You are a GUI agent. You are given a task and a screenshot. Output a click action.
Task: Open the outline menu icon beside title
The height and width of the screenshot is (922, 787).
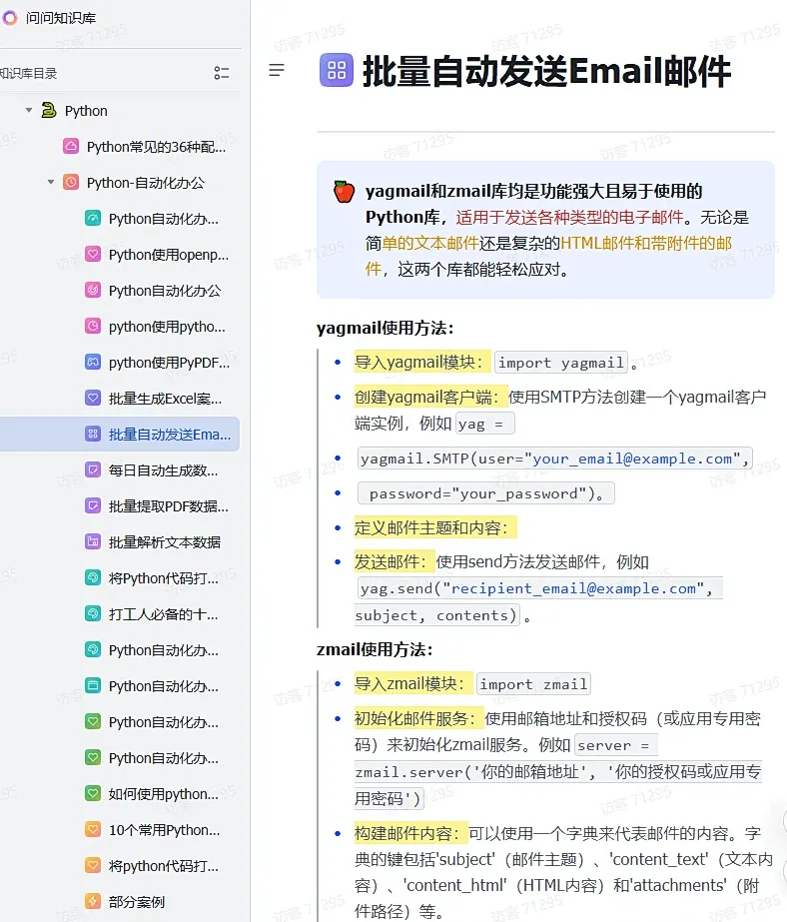277,70
